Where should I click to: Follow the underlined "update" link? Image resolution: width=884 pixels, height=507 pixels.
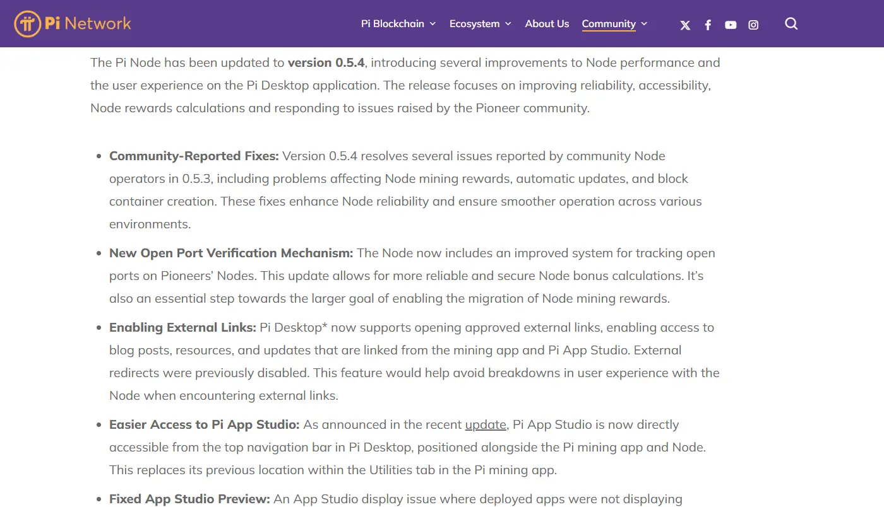[486, 425]
